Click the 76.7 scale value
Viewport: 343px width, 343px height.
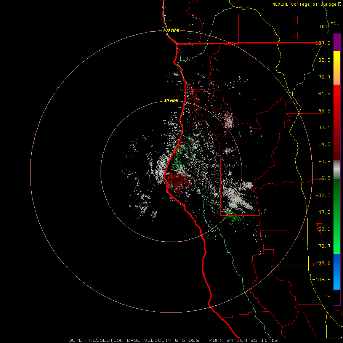[x=324, y=77]
